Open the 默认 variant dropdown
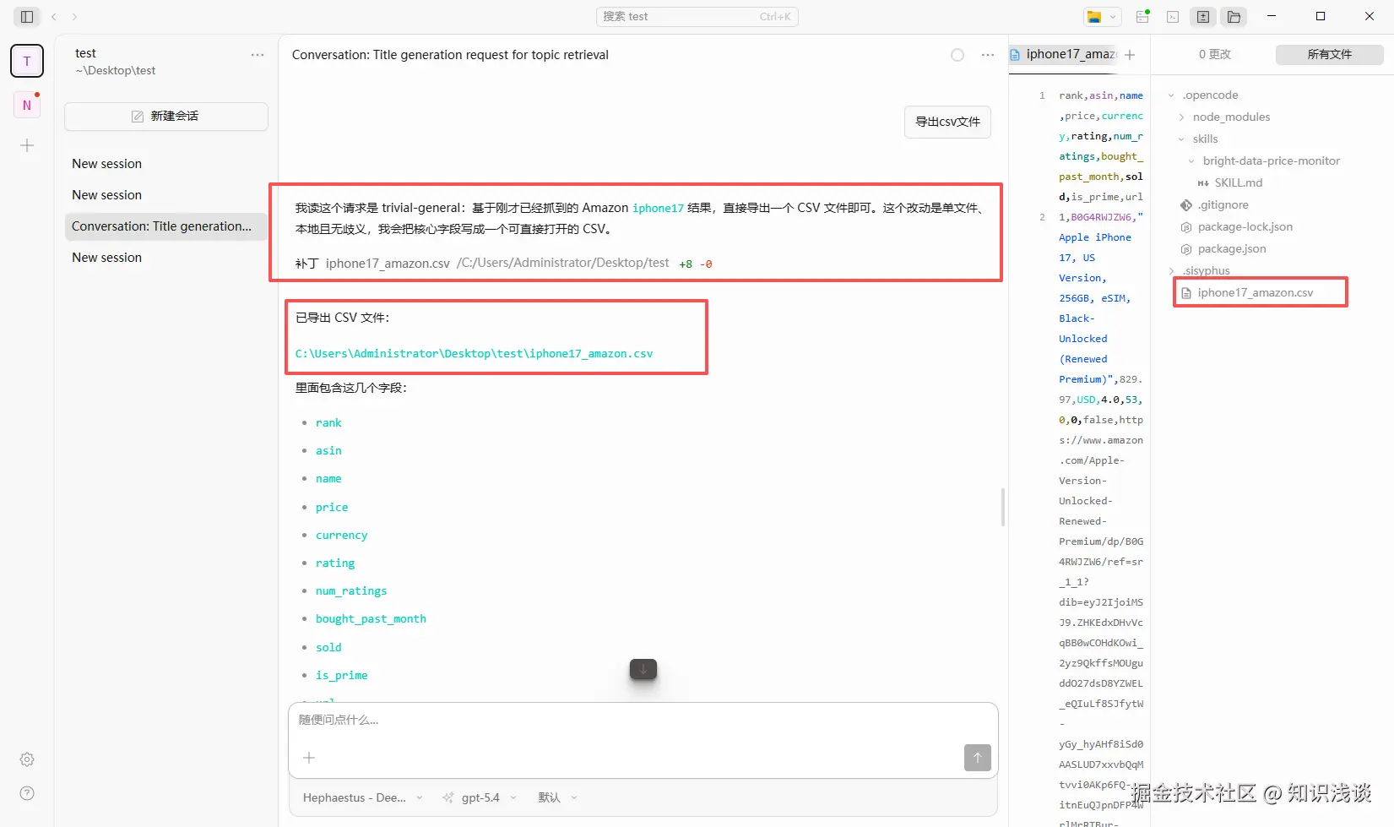The image size is (1394, 827). pyautogui.click(x=557, y=797)
